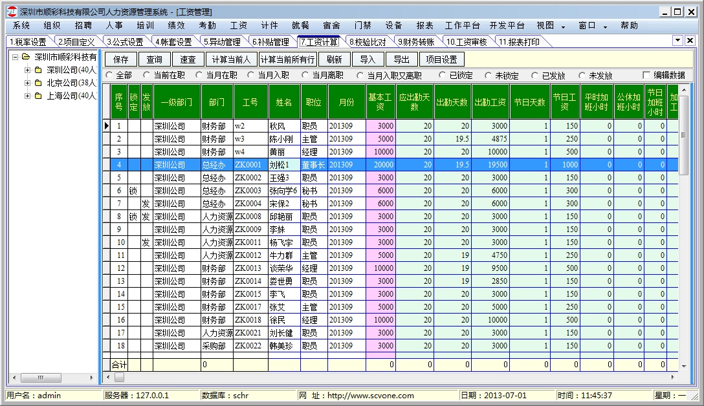Click the 姓名 column header
The width and height of the screenshot is (704, 406).
[x=284, y=102]
